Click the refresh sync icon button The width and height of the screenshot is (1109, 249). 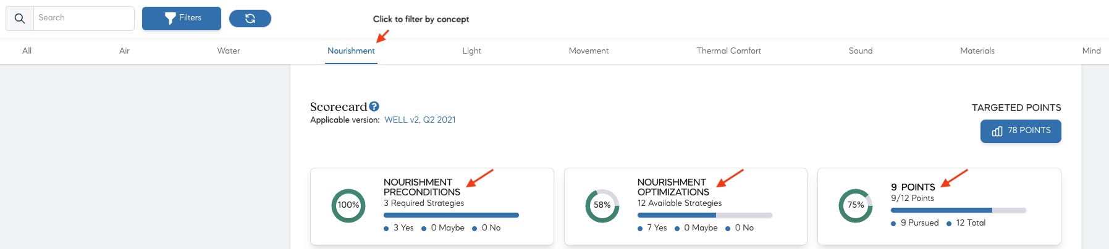pos(250,18)
